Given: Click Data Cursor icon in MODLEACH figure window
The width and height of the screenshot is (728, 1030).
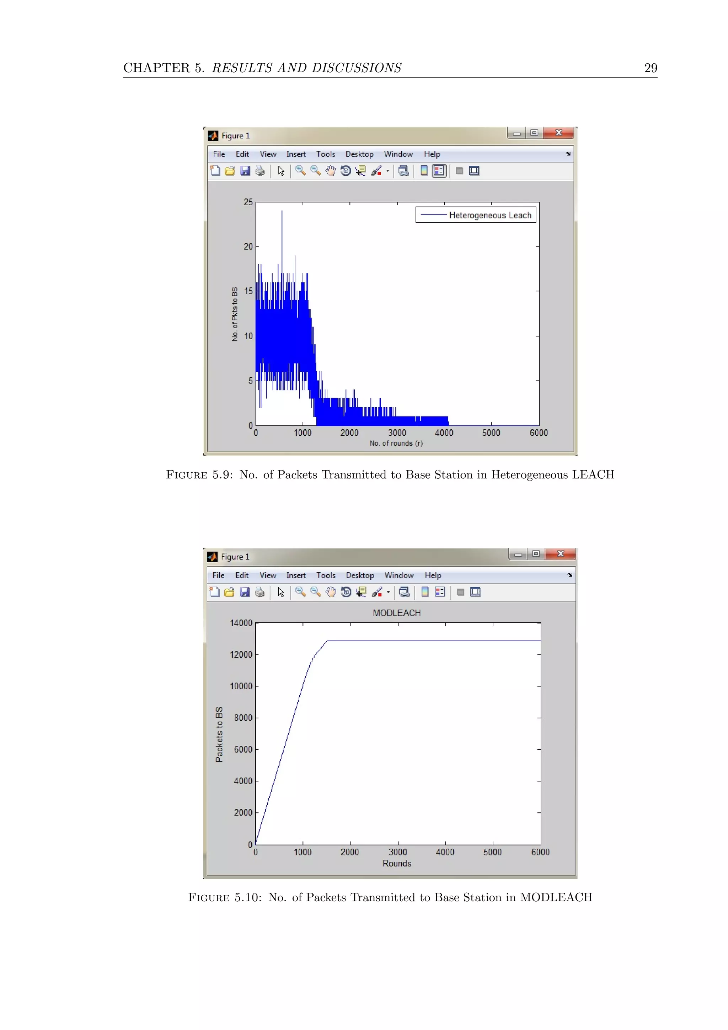Looking at the screenshot, I should pos(361,592).
